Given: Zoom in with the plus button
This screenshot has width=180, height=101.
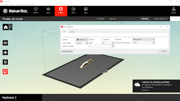Looking at the screenshot, I should tap(11, 25).
